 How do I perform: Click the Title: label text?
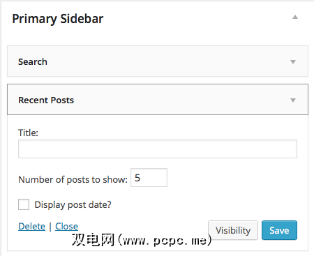(28, 133)
